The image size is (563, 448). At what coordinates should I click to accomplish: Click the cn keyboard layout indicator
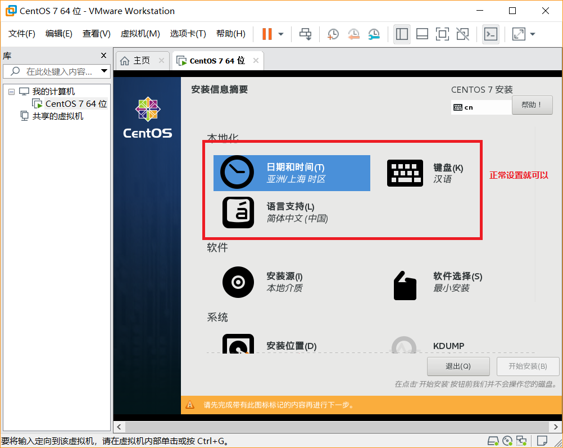[481, 107]
